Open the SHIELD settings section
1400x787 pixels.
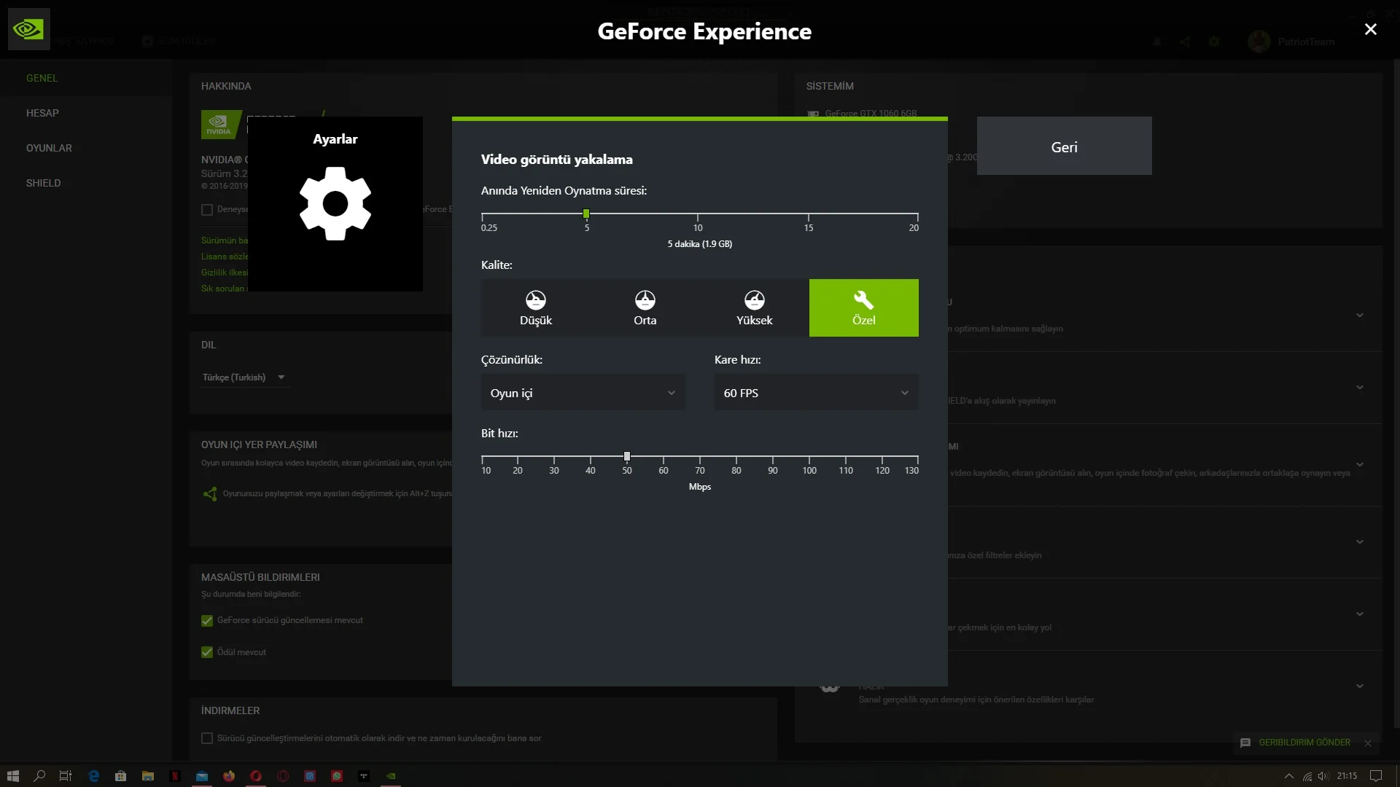coord(43,183)
